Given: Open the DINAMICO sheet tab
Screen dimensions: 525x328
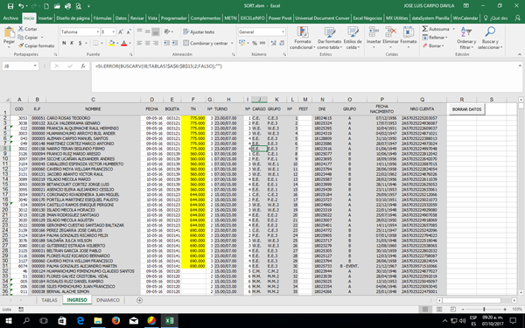Looking at the screenshot, I should [108, 300].
